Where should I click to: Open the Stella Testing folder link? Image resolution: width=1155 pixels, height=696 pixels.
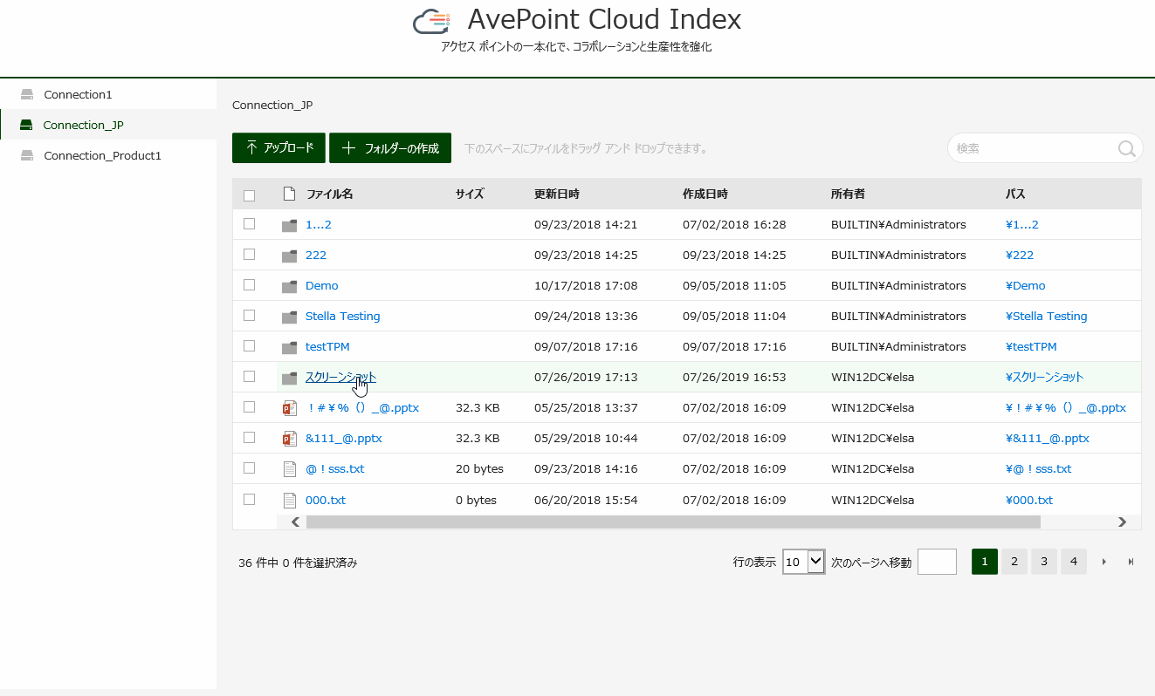tap(343, 316)
